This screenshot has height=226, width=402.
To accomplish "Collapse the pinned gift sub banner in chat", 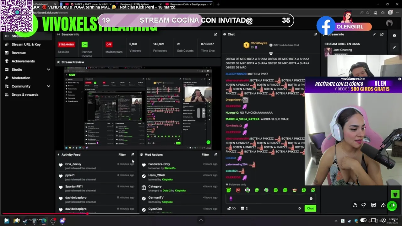I will (271, 54).
